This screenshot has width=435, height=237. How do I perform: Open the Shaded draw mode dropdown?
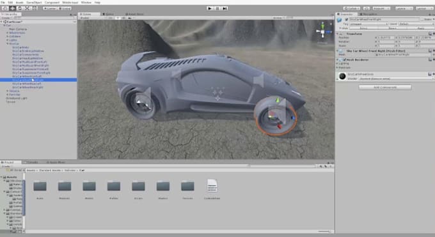click(91, 18)
